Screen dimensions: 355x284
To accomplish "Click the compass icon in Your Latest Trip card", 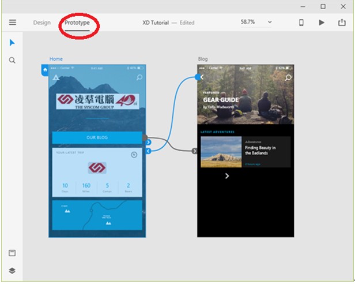I will (134, 155).
